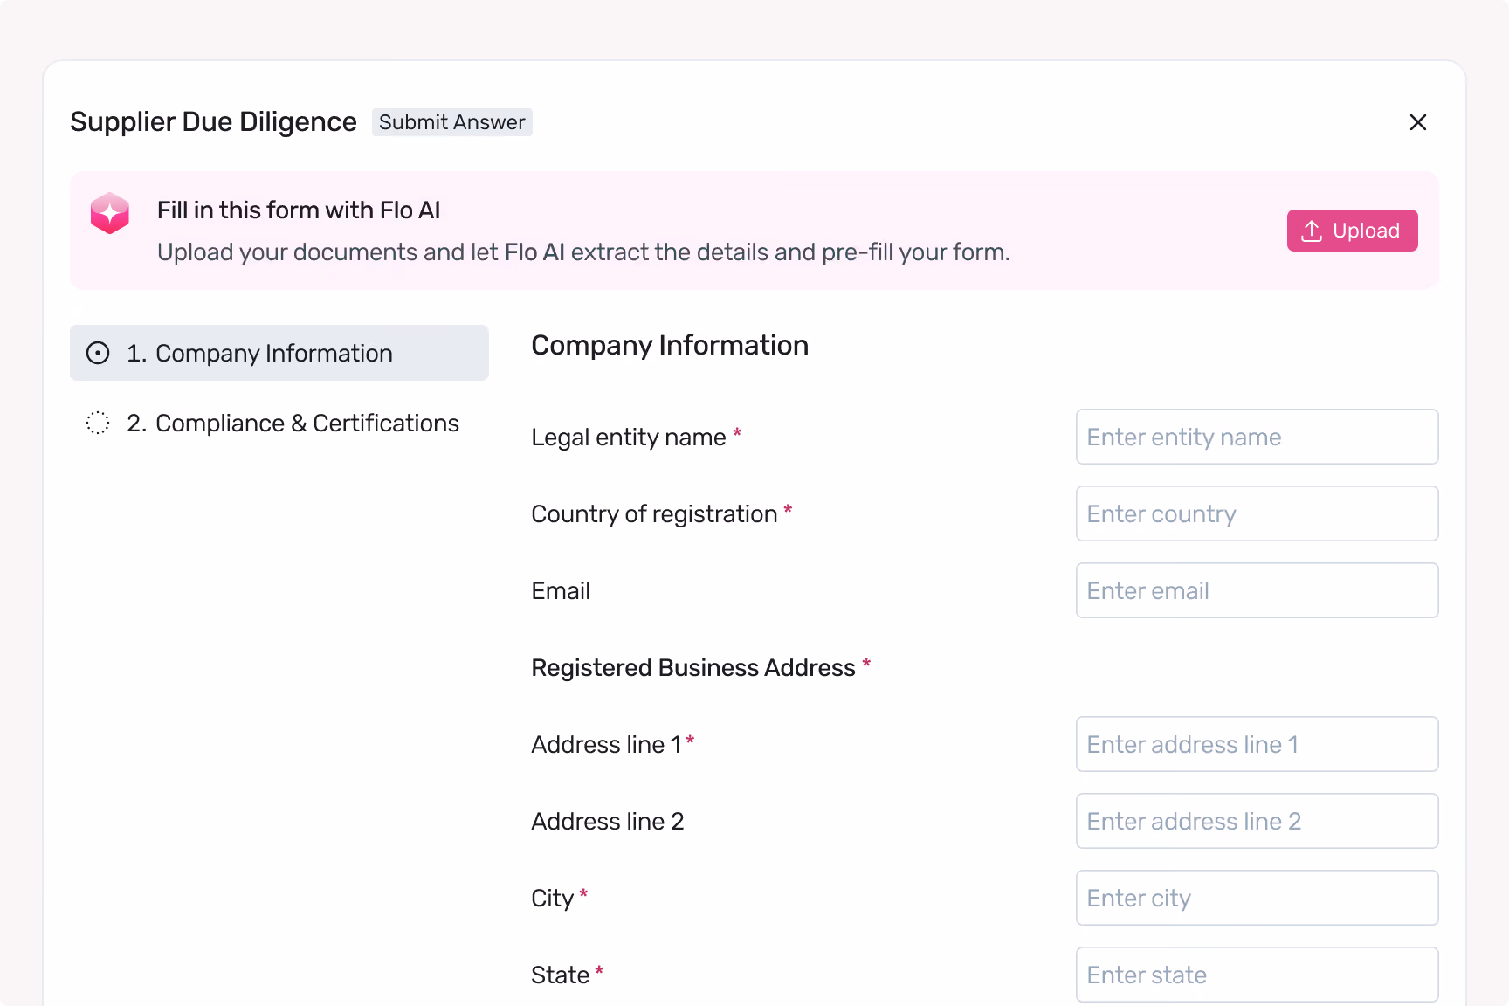Click the Legal entity name label
The height and width of the screenshot is (1006, 1509).
(629, 438)
